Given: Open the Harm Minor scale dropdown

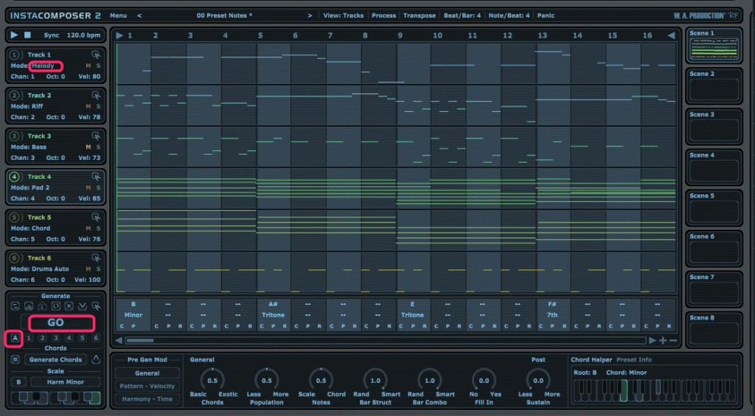Looking at the screenshot, I should (65, 382).
